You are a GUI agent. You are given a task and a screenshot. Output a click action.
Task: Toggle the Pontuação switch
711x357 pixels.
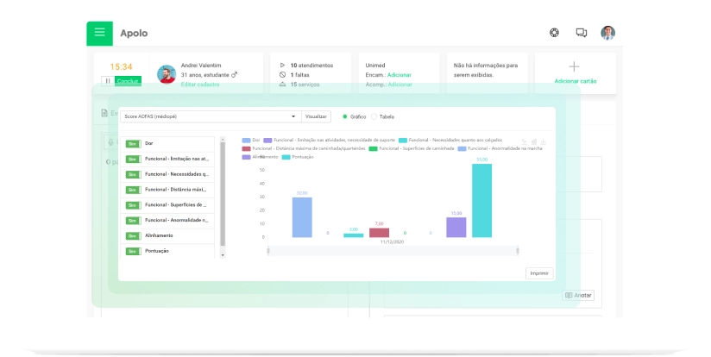pos(133,252)
